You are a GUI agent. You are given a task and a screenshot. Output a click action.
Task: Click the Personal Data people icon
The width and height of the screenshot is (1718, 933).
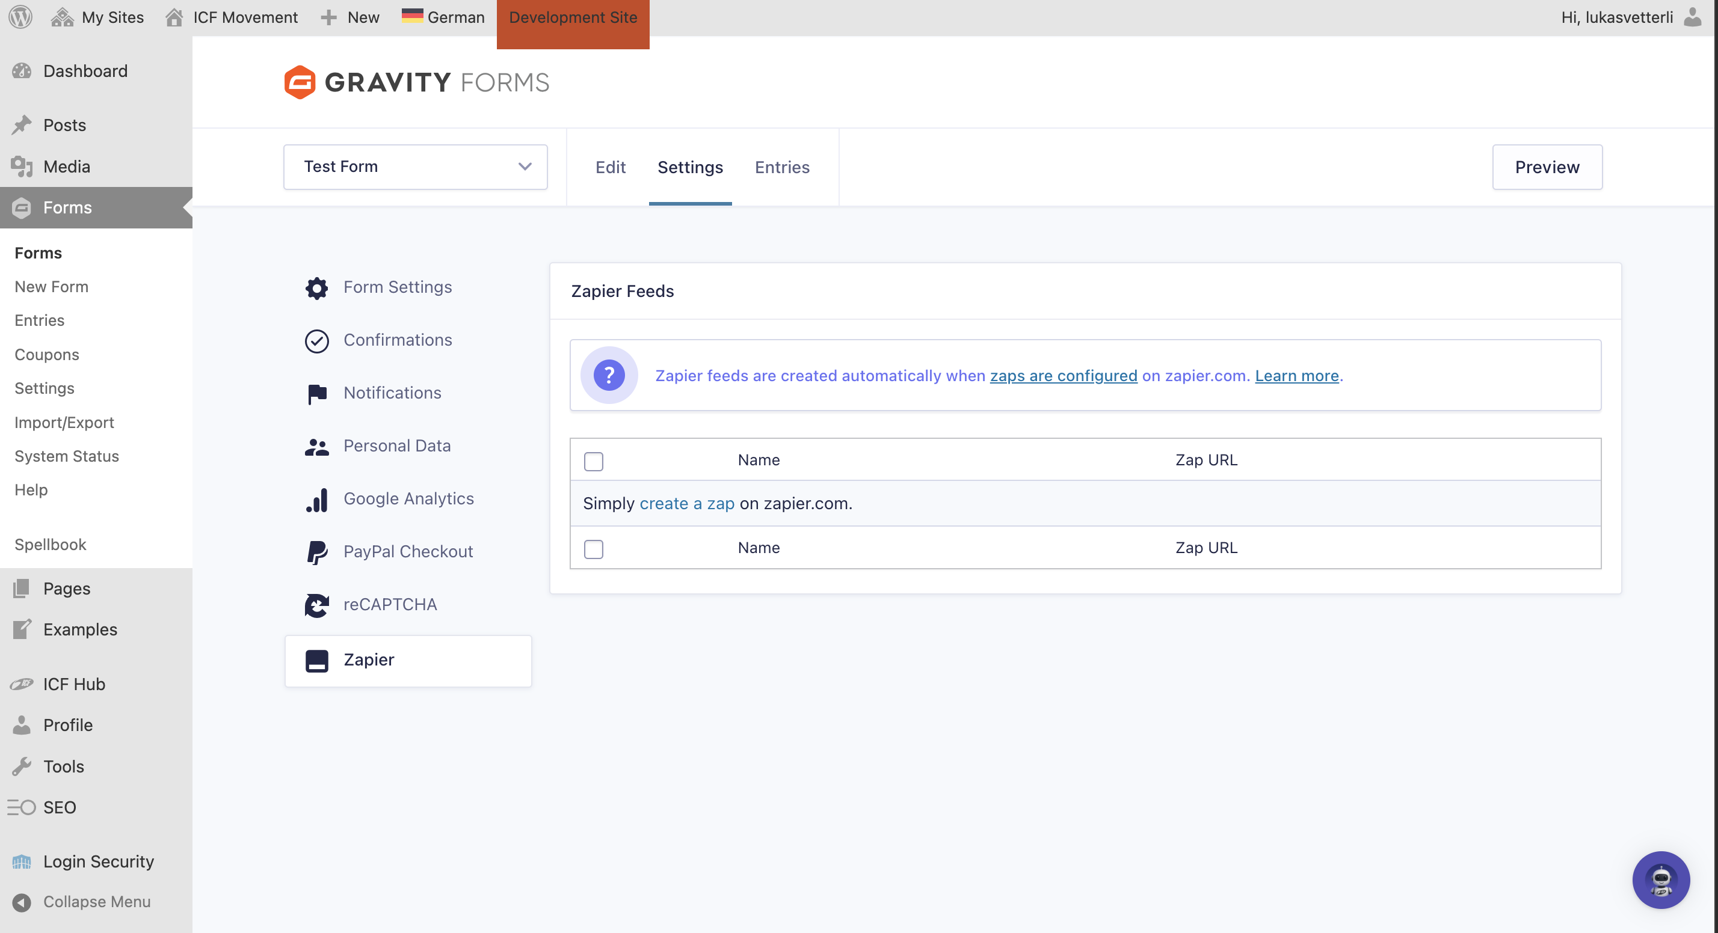coord(316,447)
